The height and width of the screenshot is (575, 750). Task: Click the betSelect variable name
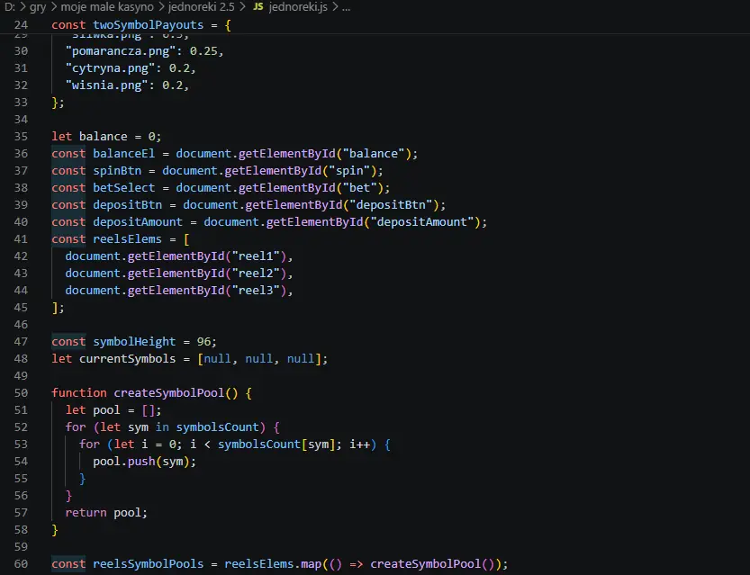click(x=124, y=188)
